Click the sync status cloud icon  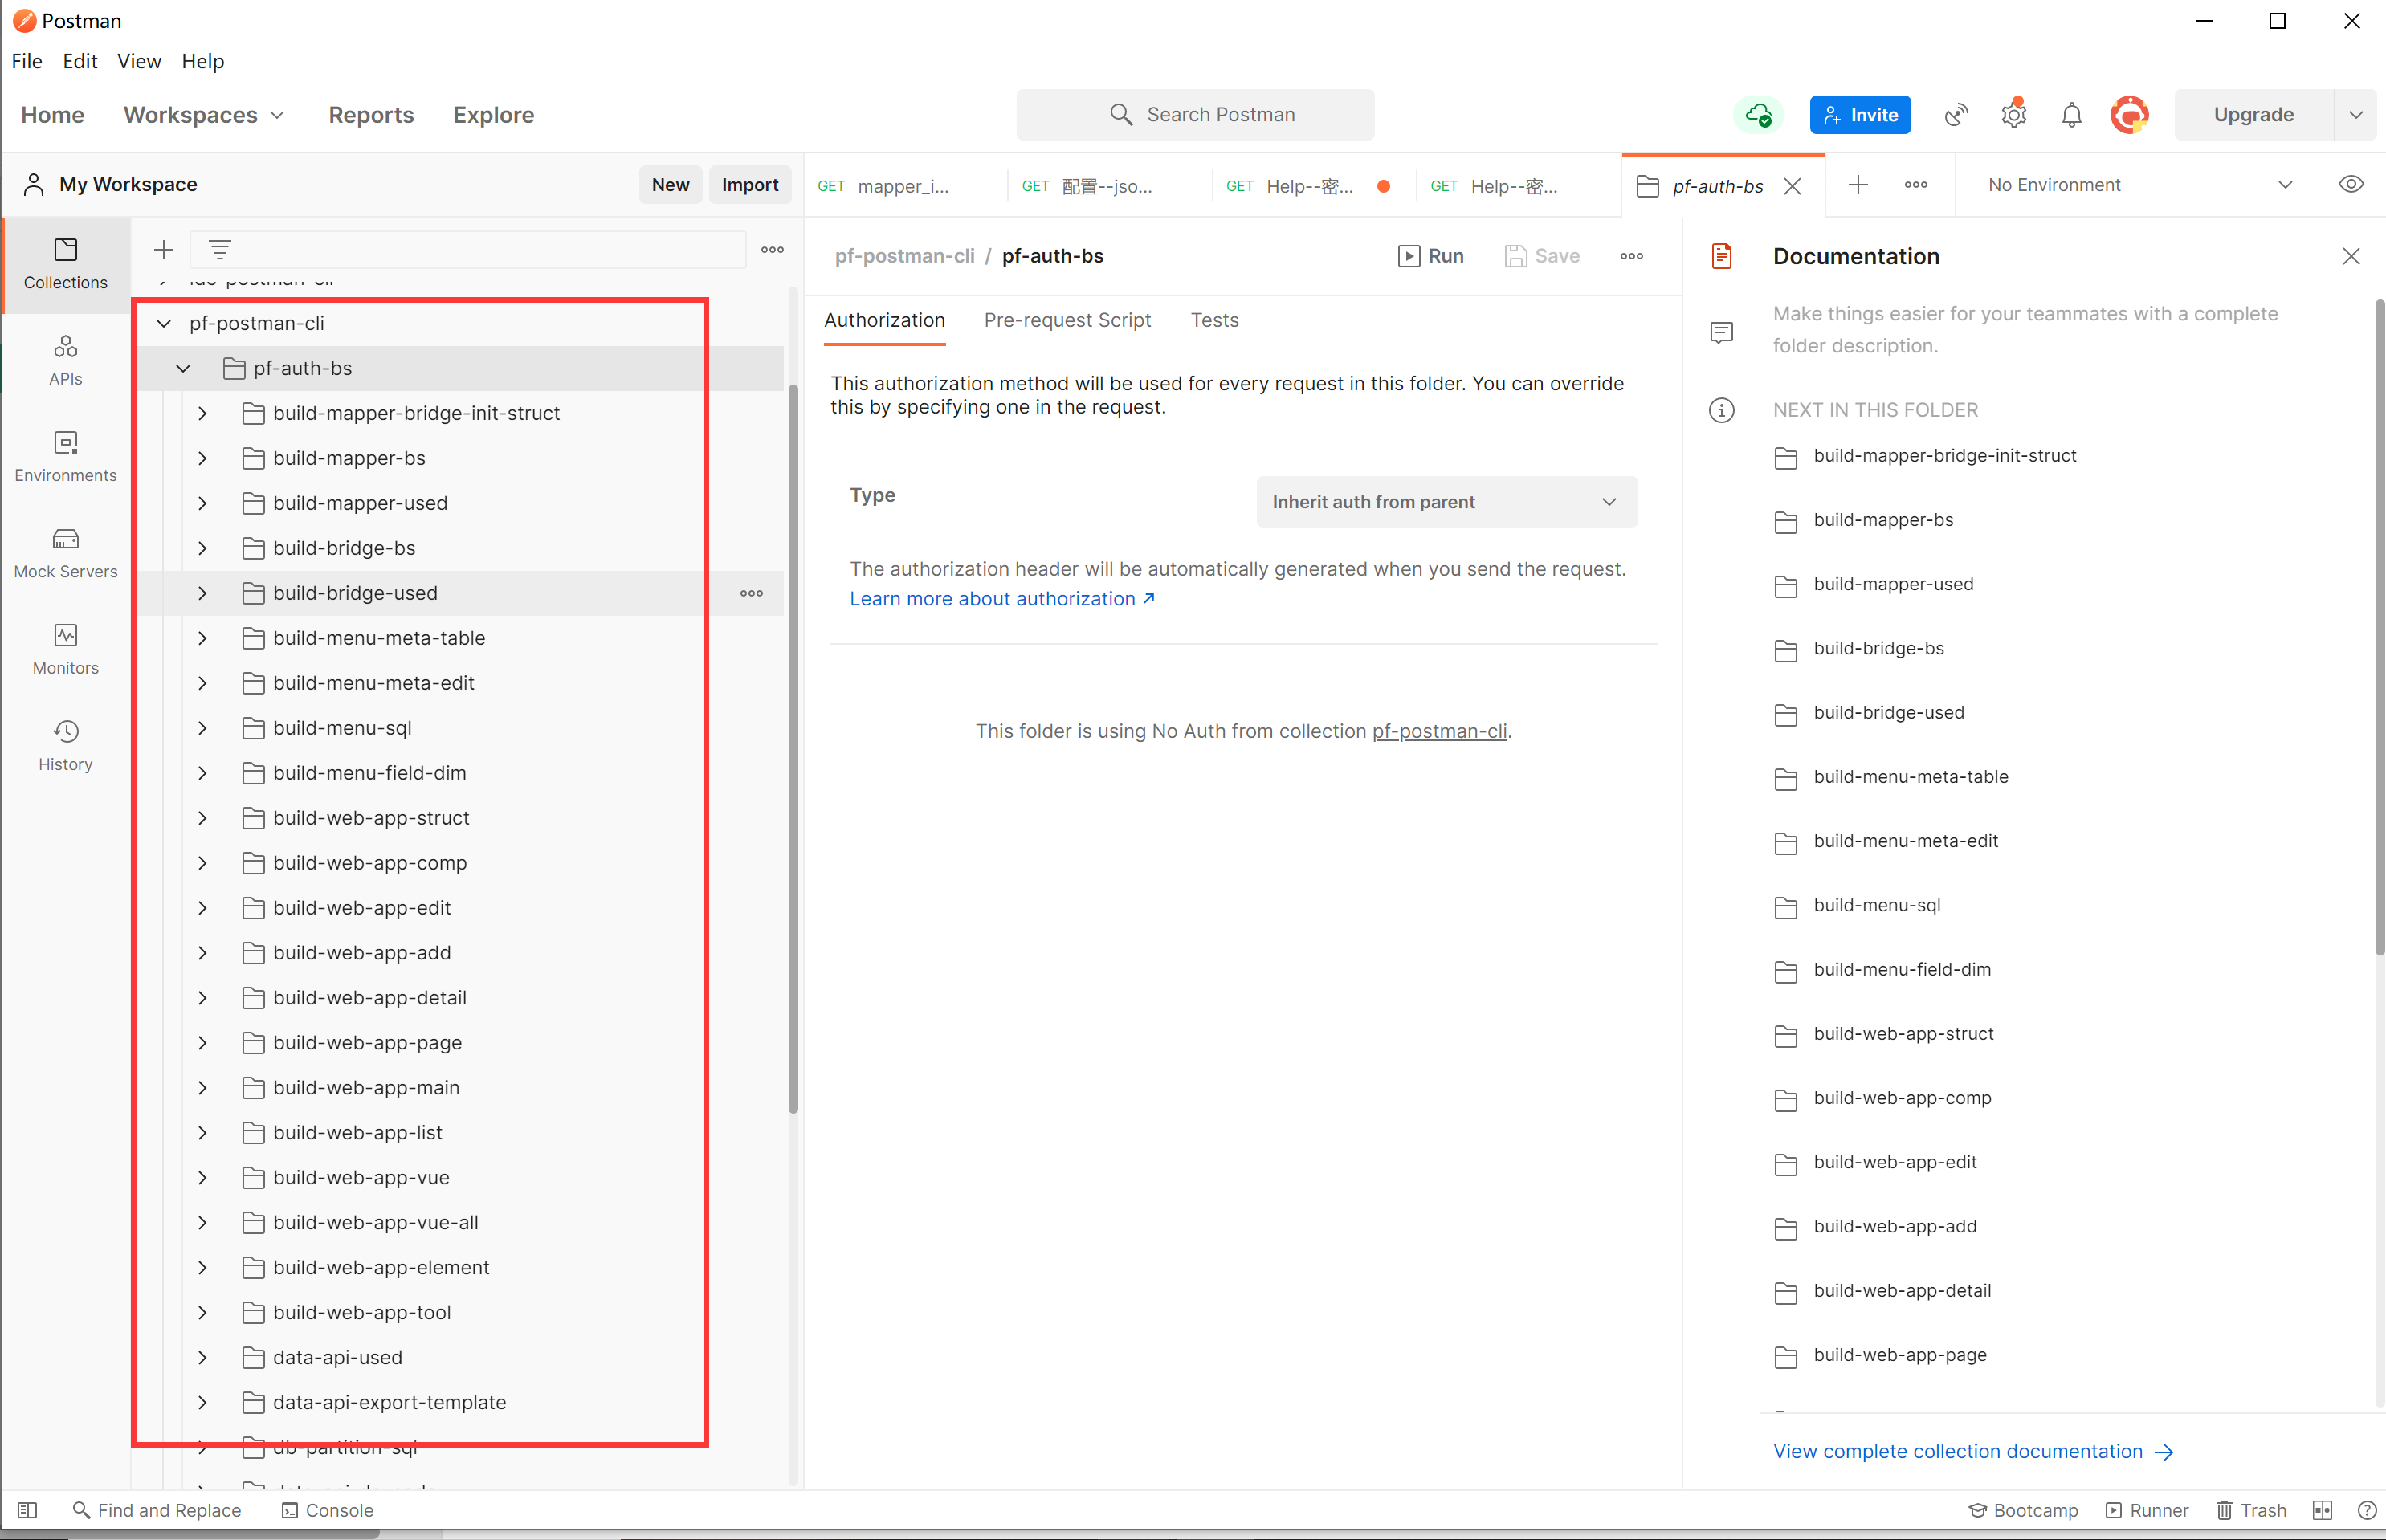point(1758,115)
